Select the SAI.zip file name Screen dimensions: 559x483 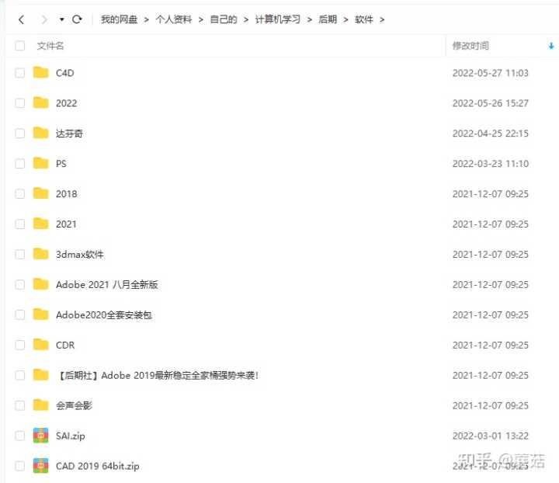[70, 436]
